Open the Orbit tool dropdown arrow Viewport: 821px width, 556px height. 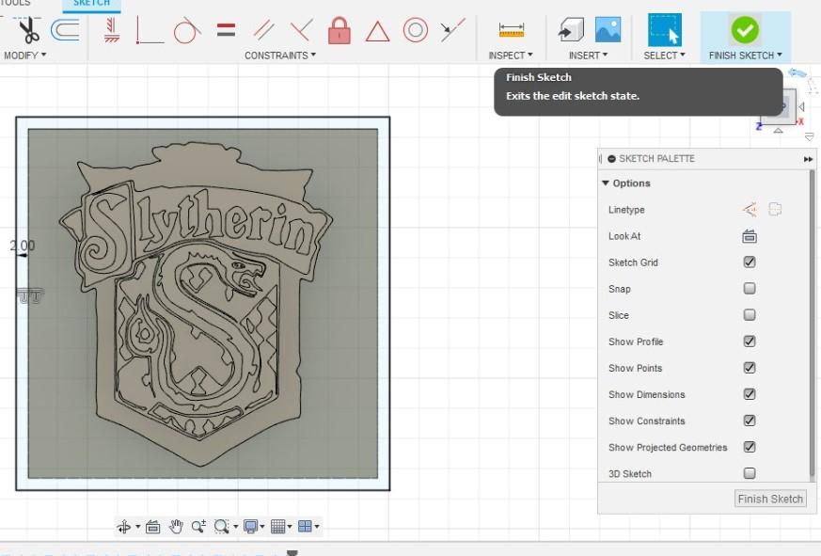tap(137, 526)
